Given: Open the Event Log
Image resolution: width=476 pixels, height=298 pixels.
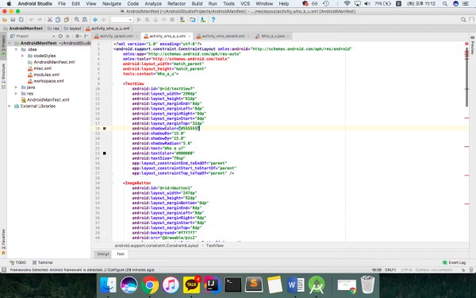Looking at the screenshot, I should click(x=454, y=262).
